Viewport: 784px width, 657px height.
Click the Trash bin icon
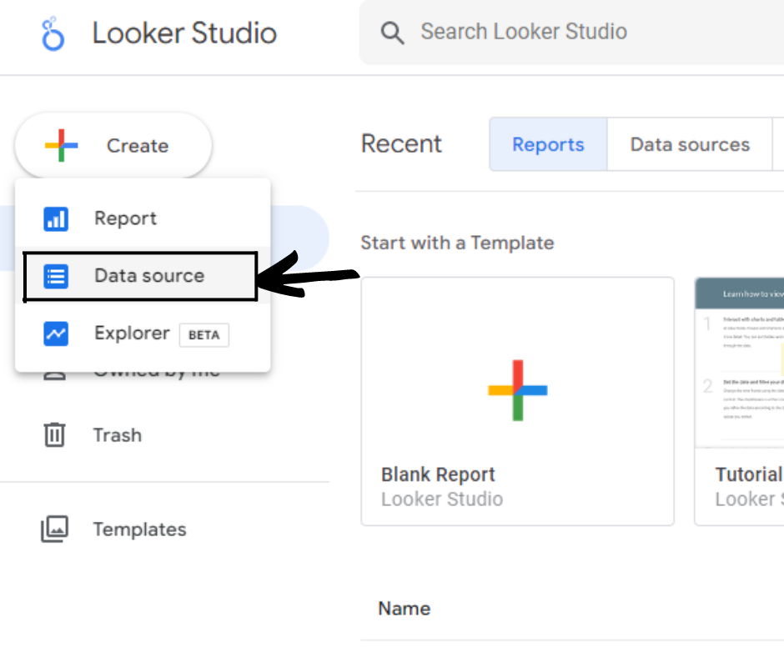[54, 435]
